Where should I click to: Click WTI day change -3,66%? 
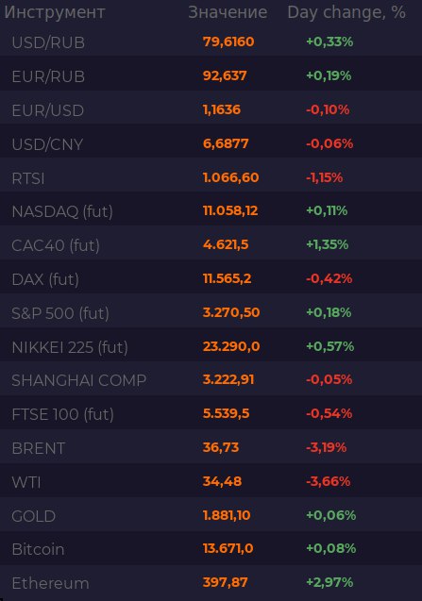pyautogui.click(x=328, y=481)
